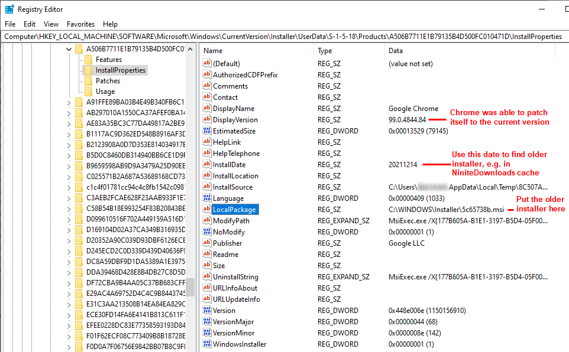Click the DWORD icon next to VersionMajor
Image resolution: width=569 pixels, height=352 pixels.
(207, 321)
